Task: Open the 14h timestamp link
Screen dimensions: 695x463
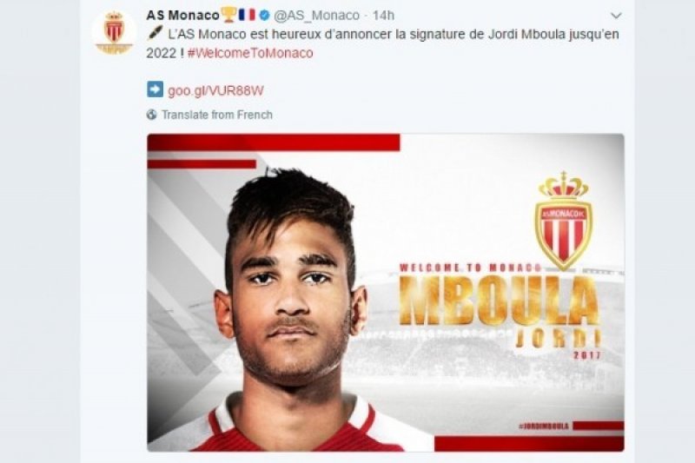Action: tap(383, 16)
